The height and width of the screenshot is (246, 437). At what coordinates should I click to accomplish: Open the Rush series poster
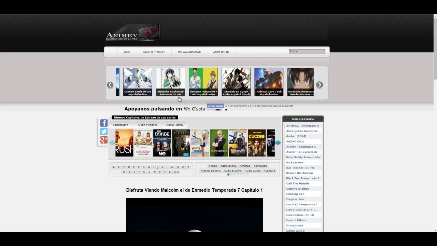pyautogui.click(x=124, y=143)
